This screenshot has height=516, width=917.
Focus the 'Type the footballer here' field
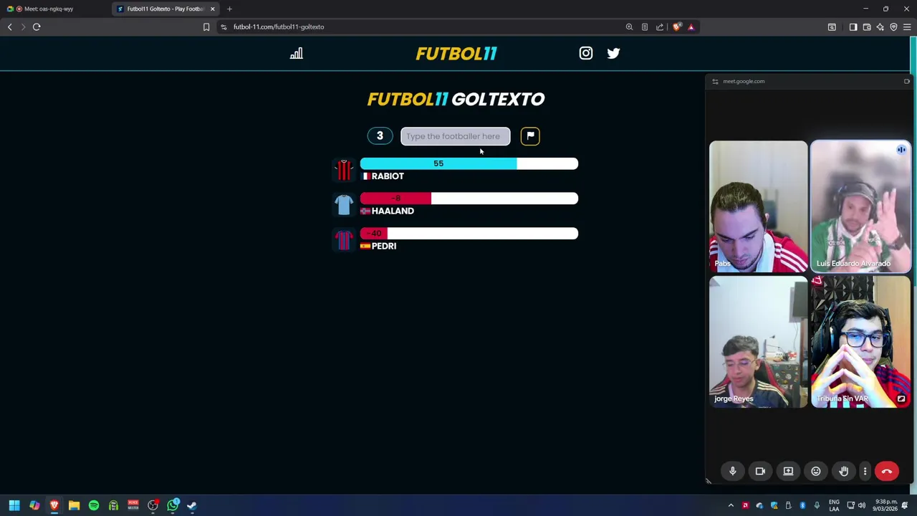456,136
